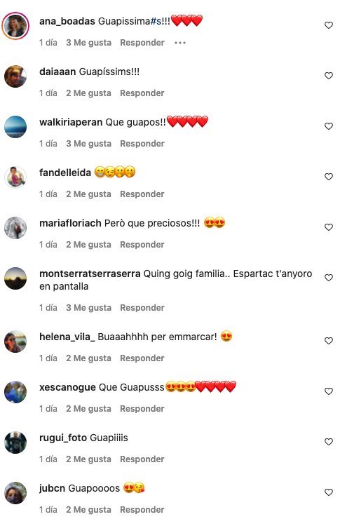Open more options on ana_boadas comment
340x526 pixels.
[180, 43]
